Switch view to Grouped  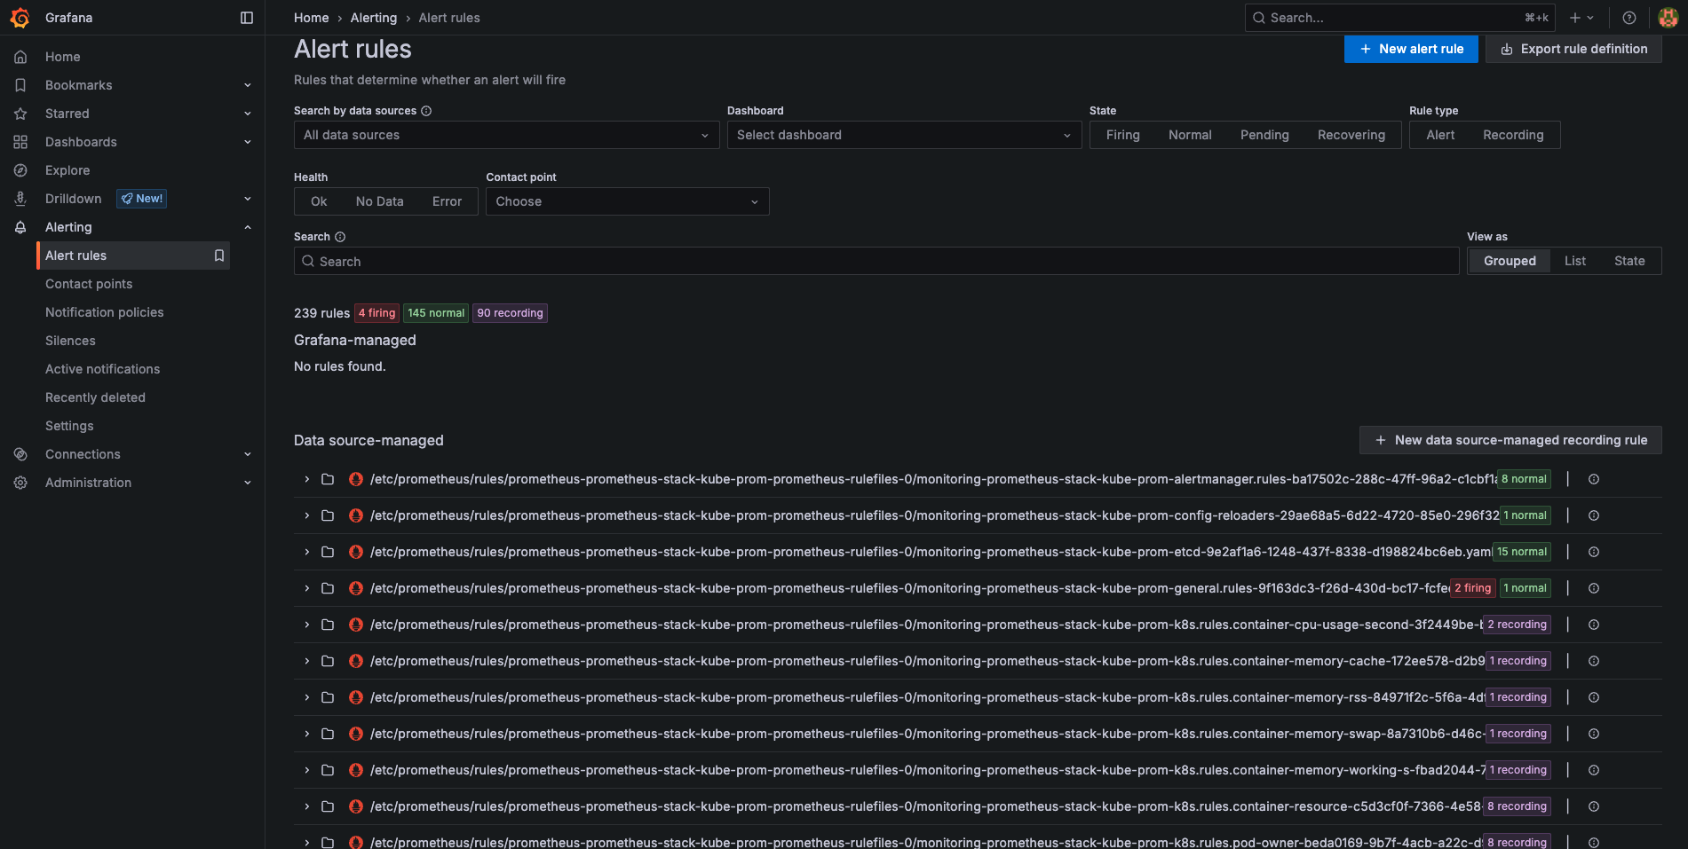pyautogui.click(x=1510, y=261)
